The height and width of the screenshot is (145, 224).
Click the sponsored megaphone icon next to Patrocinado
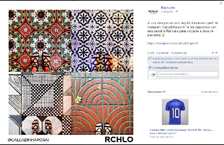pos(164,92)
